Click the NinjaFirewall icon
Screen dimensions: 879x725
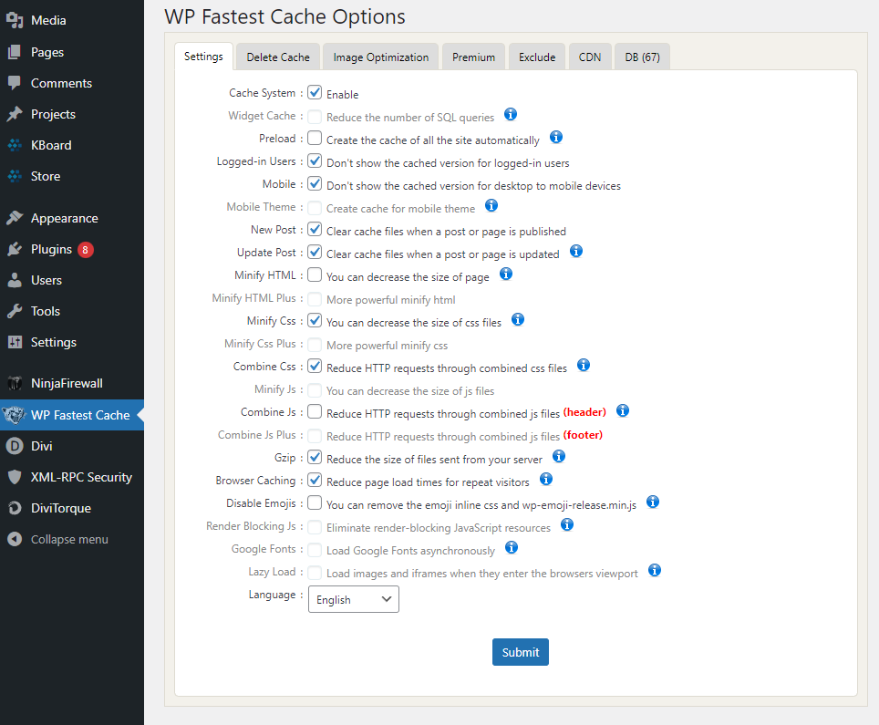tap(15, 383)
